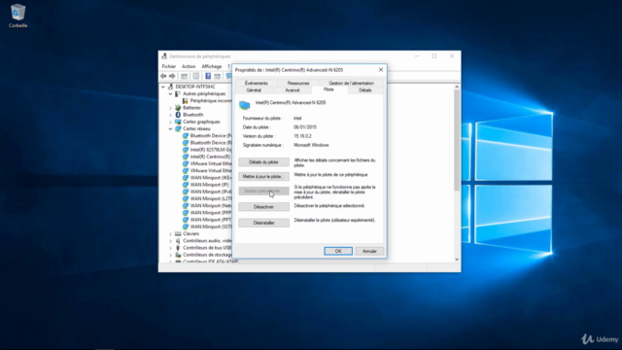Image resolution: width=622 pixels, height=350 pixels.
Task: Select the Autres périphériques category icon
Action: (x=178, y=93)
